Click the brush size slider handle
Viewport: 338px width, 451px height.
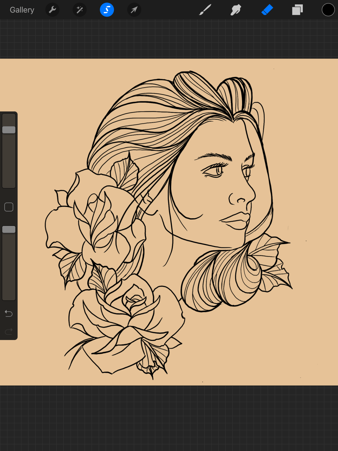click(9, 130)
